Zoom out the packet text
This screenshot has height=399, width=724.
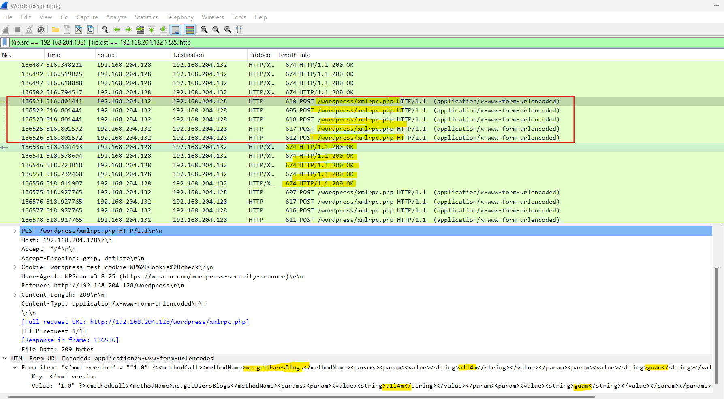tap(216, 30)
